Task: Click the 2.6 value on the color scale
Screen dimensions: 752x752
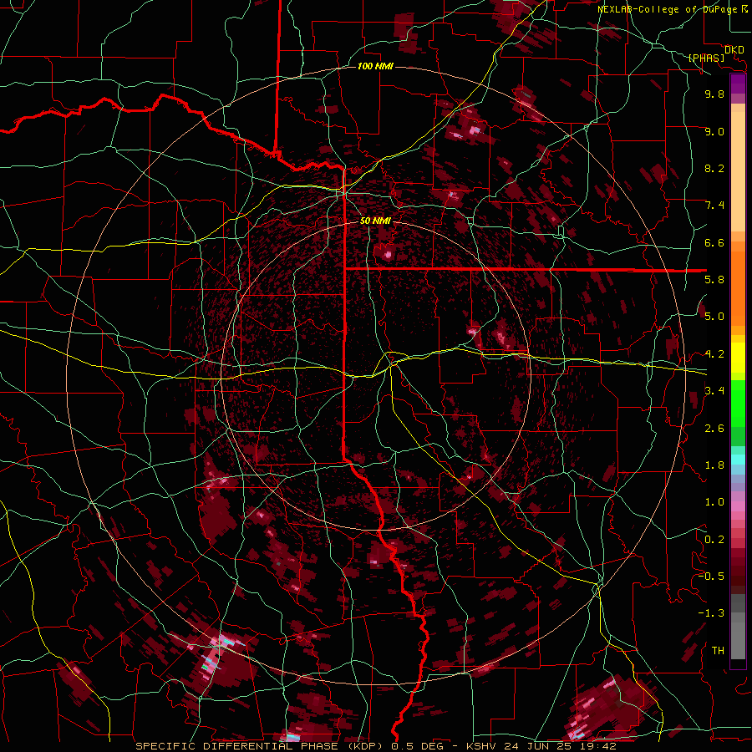Action: [714, 428]
